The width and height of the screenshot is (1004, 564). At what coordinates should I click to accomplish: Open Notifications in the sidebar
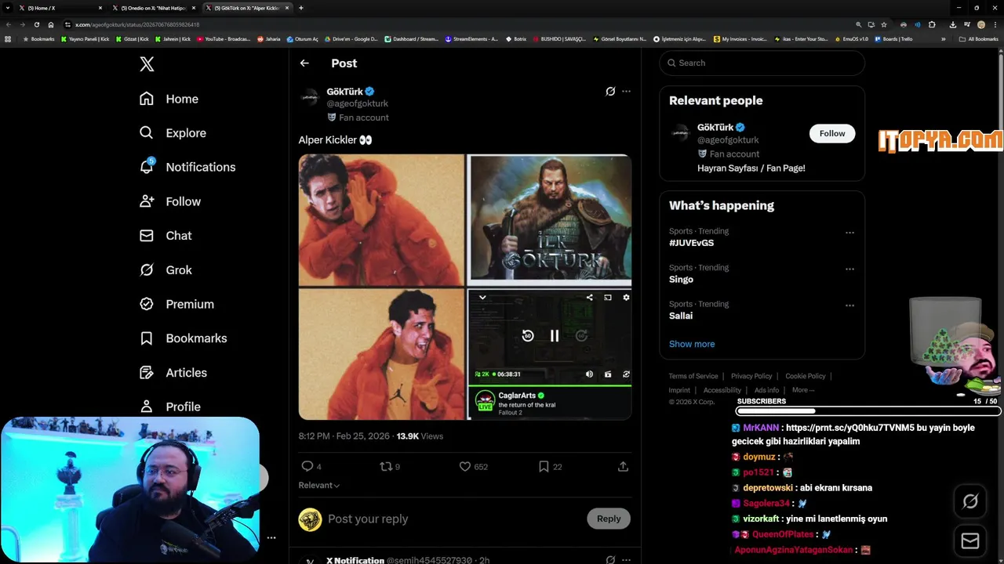tap(187, 167)
